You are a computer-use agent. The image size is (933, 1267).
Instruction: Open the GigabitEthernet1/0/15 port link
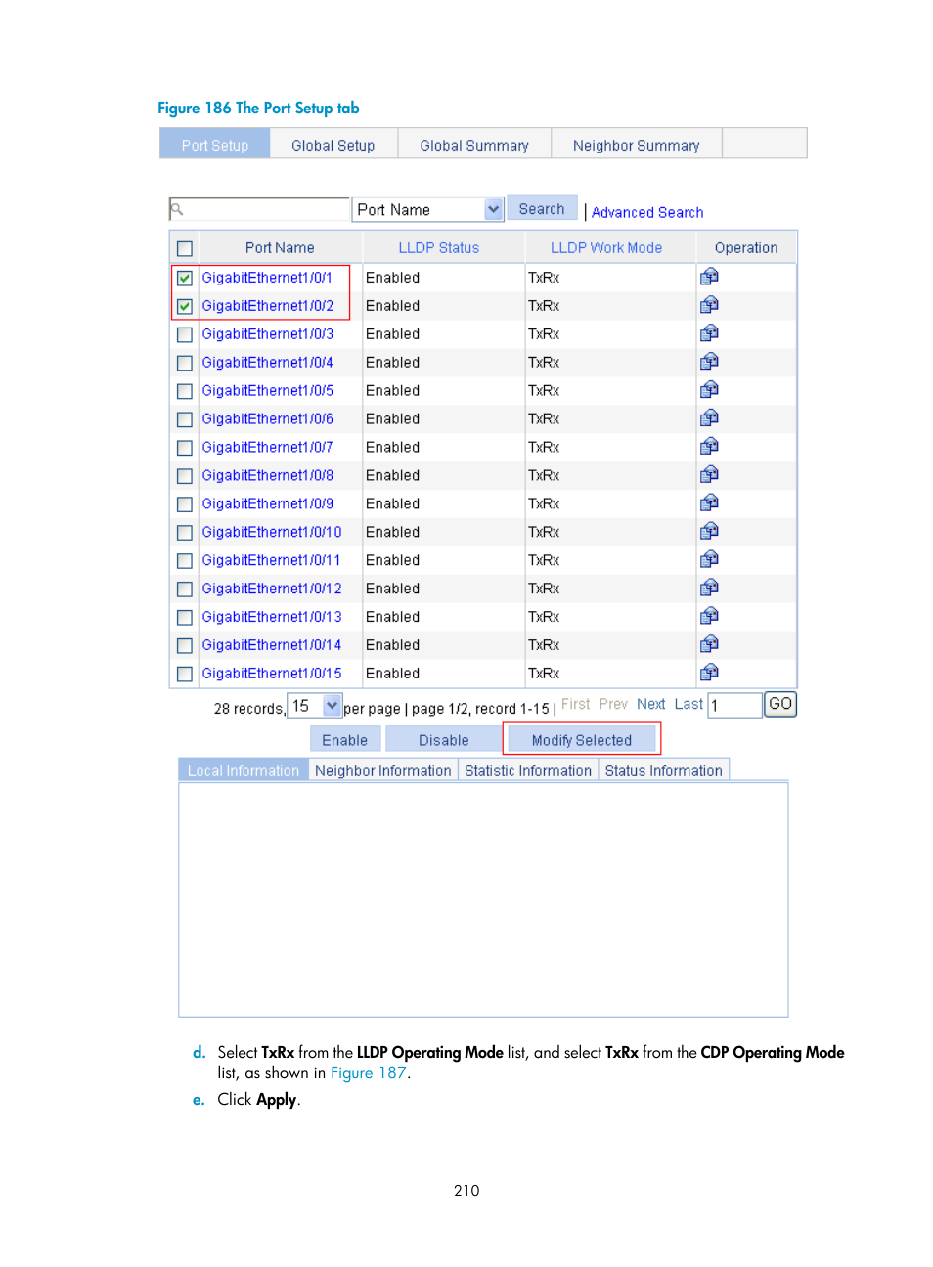coord(272,674)
